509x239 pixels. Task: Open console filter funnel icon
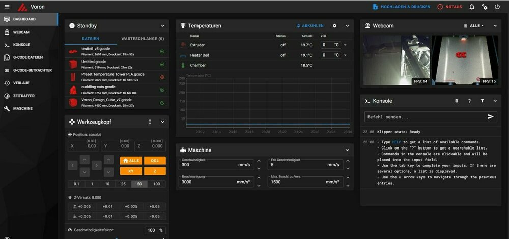pos(482,101)
